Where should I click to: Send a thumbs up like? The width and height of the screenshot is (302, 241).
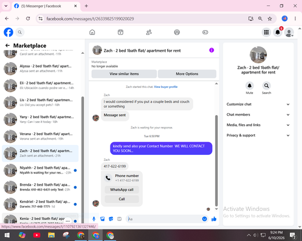click(x=214, y=219)
